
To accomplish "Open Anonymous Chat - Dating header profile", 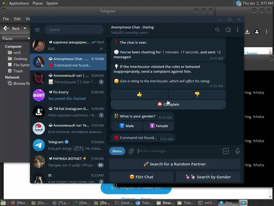I will pos(132,30).
